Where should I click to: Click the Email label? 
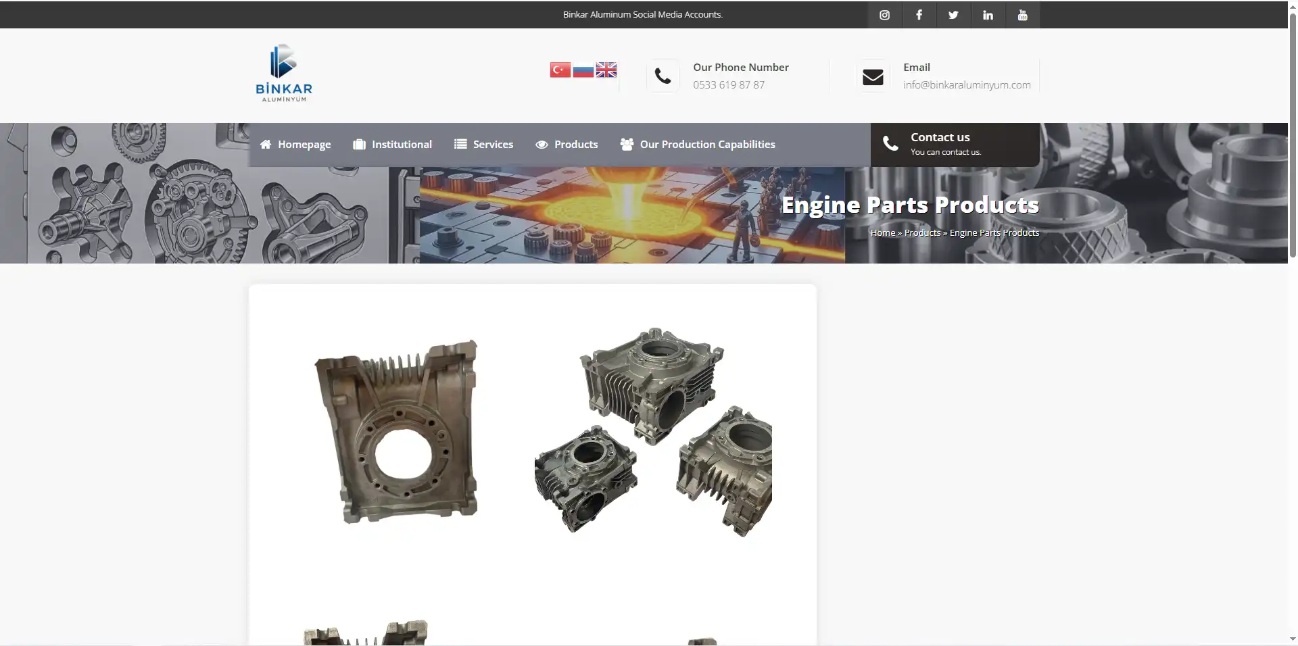click(x=917, y=68)
